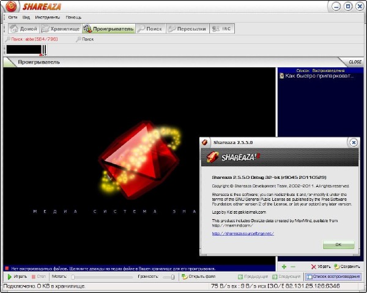Click OK in the About dialog

(338, 245)
